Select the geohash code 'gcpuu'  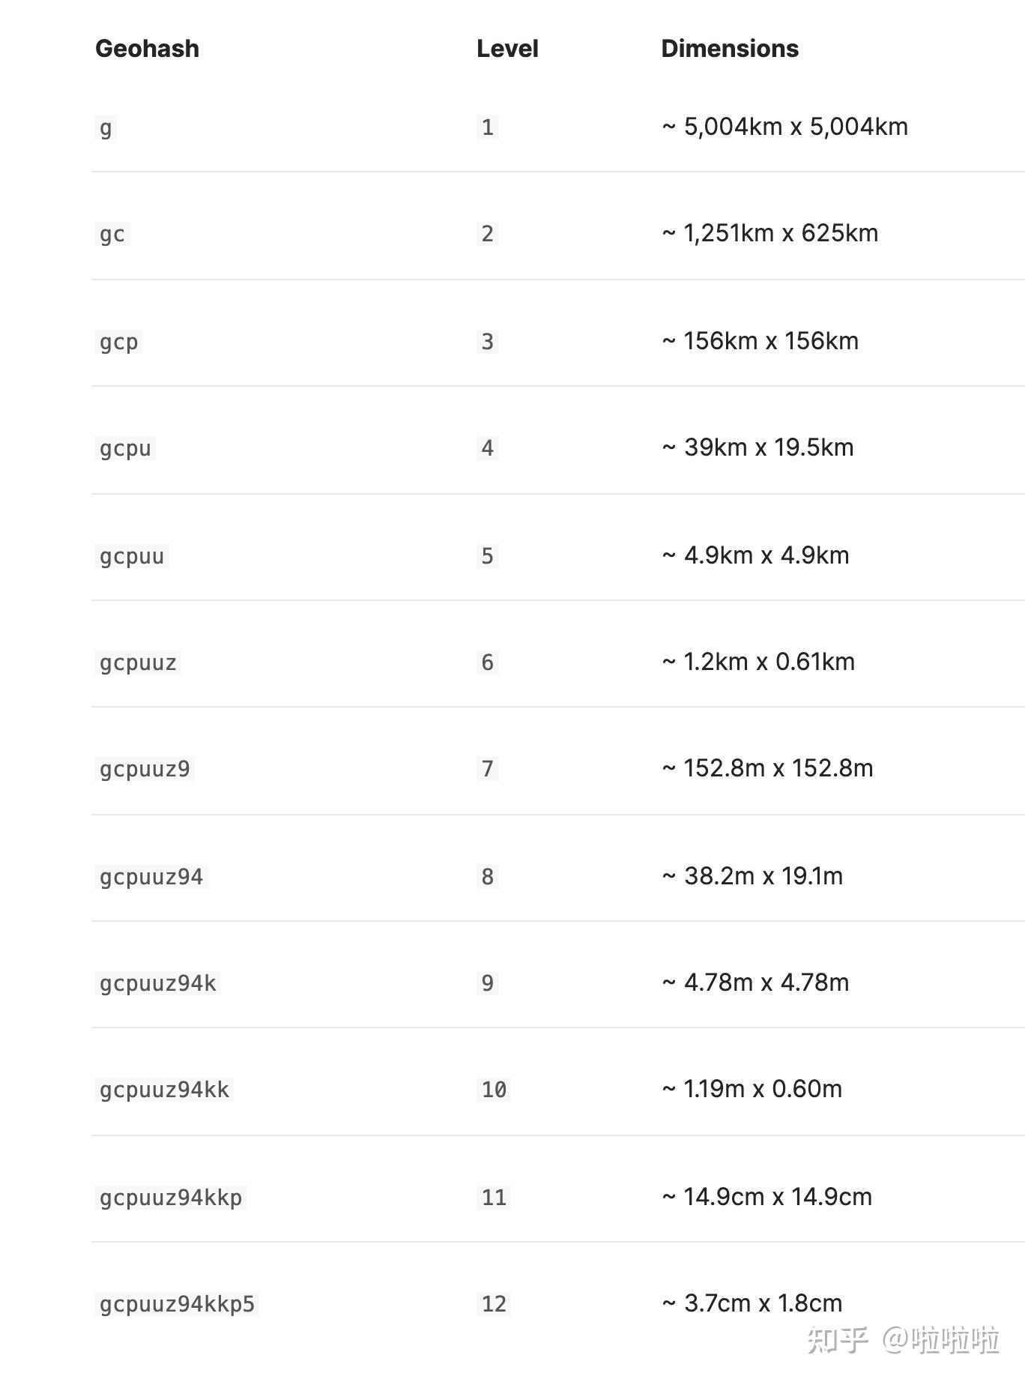132,556
